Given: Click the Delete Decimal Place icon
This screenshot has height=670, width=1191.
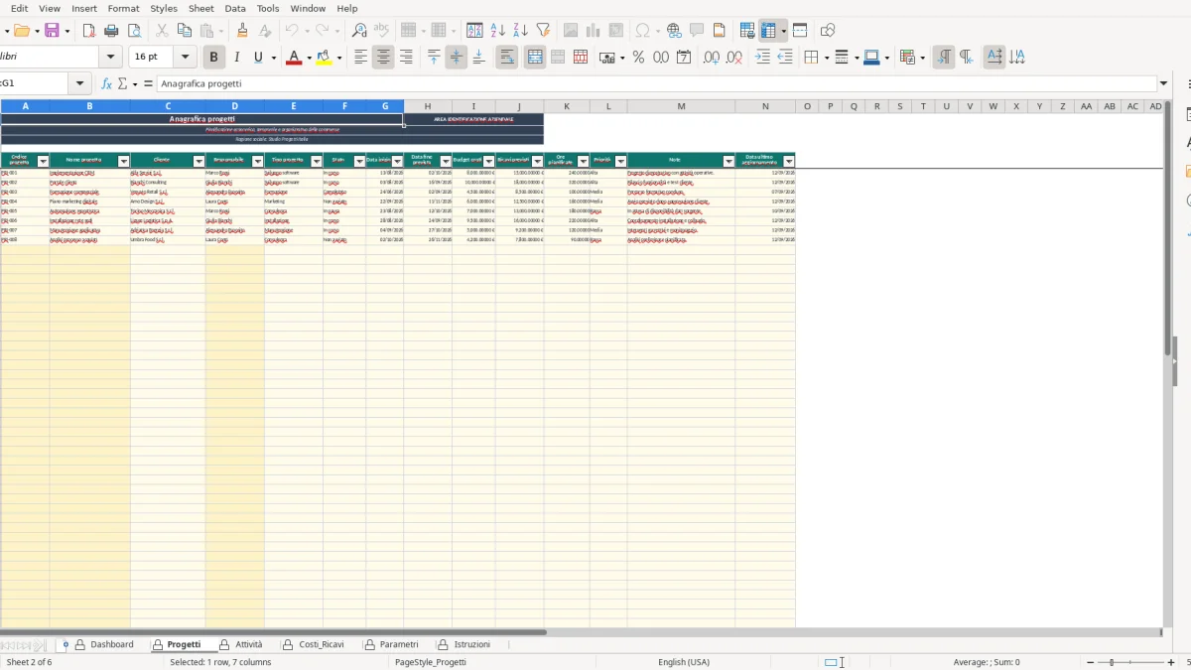Looking at the screenshot, I should coord(734,58).
